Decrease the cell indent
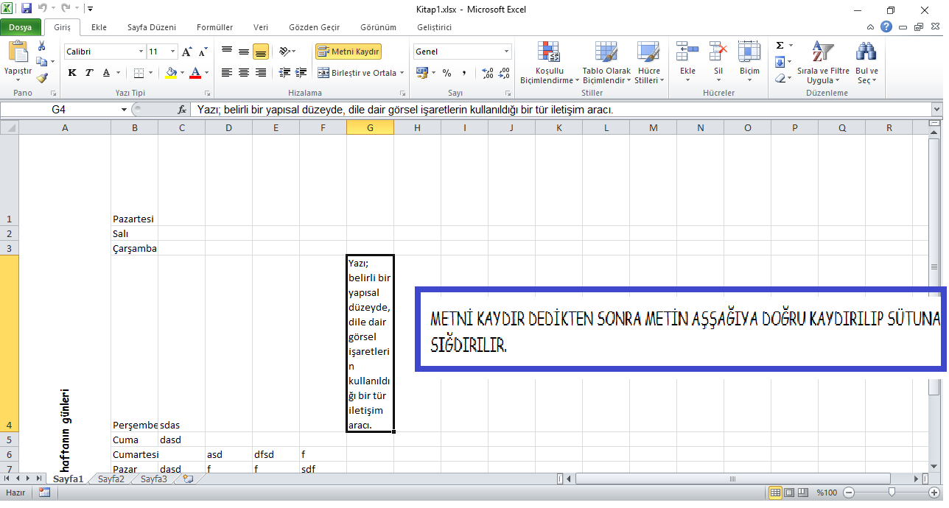Viewport: 949px width, 508px height. coord(284,72)
